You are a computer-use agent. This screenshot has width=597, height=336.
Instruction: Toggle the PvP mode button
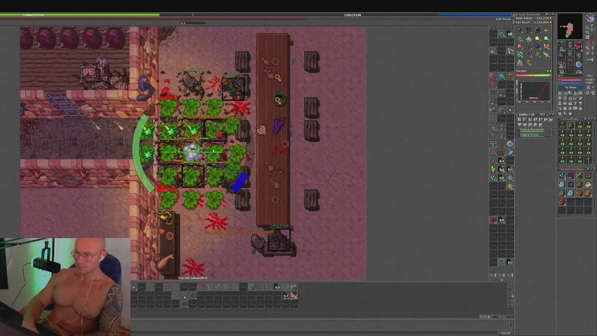[590, 60]
